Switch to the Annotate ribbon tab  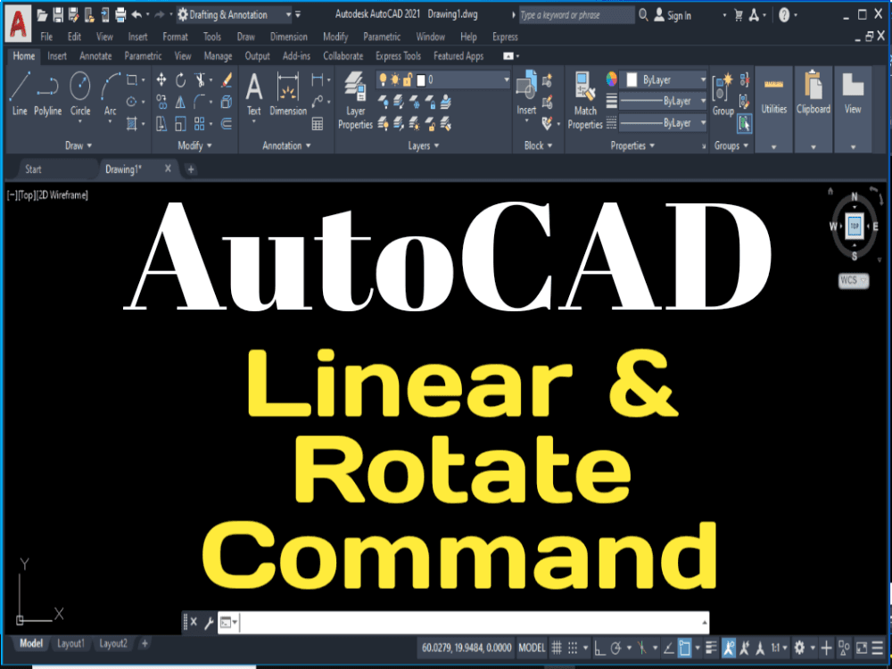coord(95,55)
